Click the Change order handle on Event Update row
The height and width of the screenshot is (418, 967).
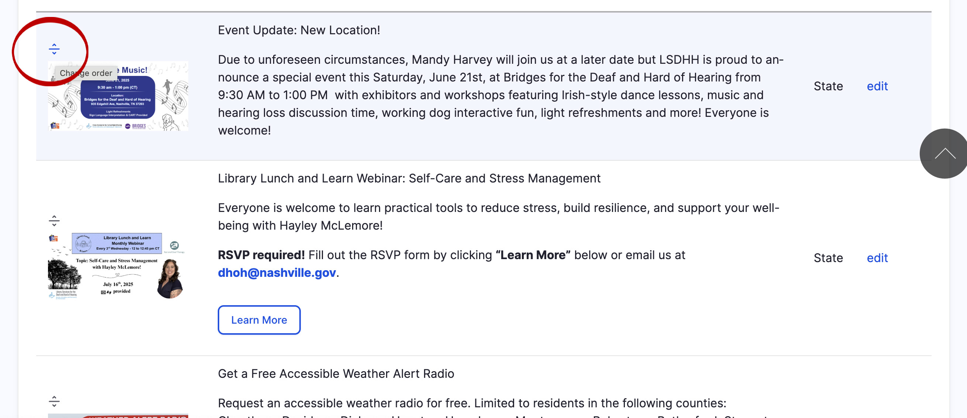coord(54,49)
